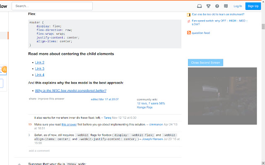Click the 'justify-content: center;' code line
The height and width of the screenshot is (165, 265).
[58, 38]
